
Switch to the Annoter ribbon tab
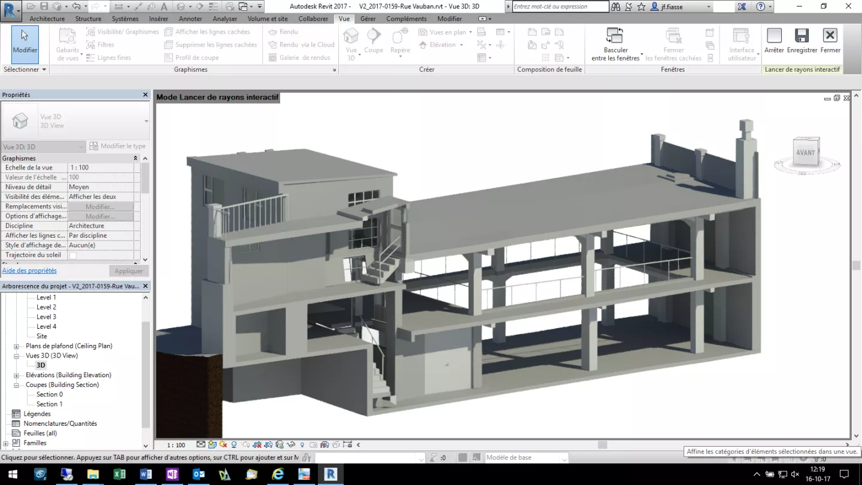point(190,19)
